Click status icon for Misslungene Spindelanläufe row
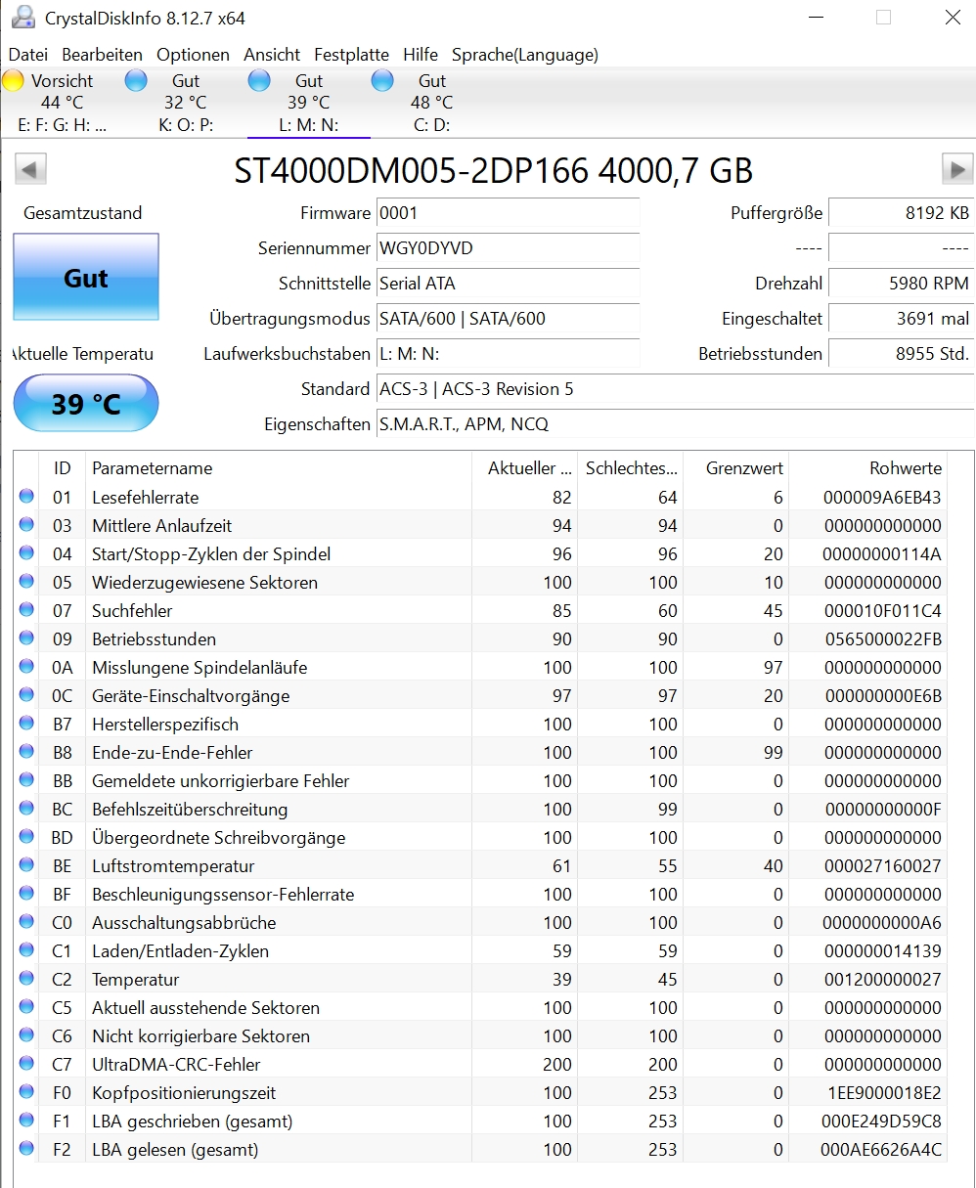Screen dimensions: 976x1188 pyautogui.click(x=26, y=667)
